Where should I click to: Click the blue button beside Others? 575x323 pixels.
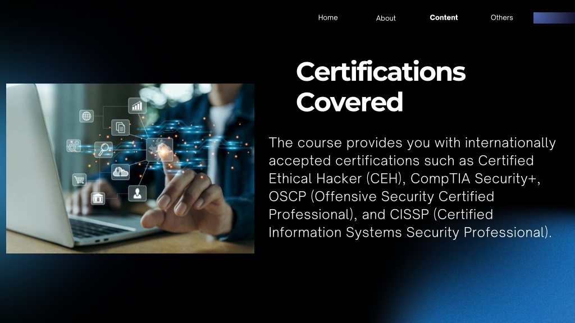point(554,18)
